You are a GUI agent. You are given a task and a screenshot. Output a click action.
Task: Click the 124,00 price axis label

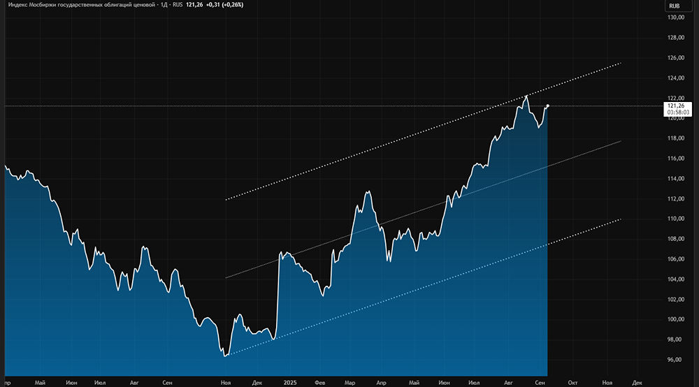[x=676, y=78]
